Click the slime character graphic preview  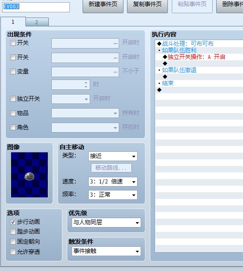[29, 175]
